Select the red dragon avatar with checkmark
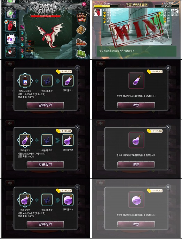The width and height of the screenshot is (182, 249). coord(11,26)
